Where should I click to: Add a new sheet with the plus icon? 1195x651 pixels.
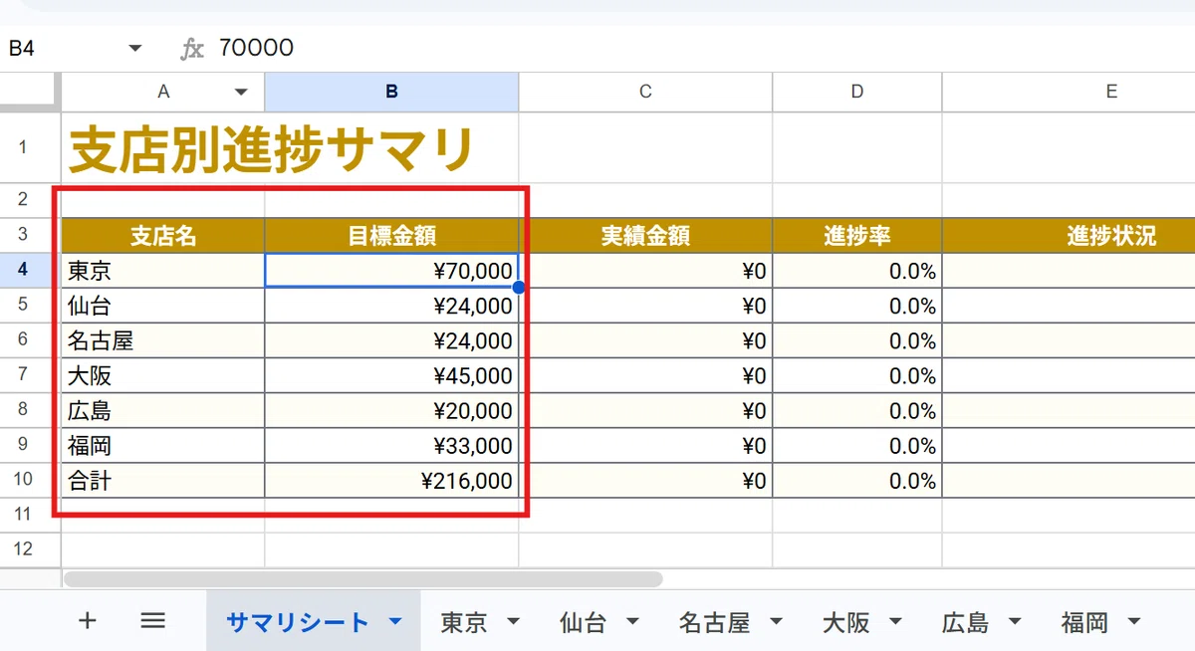(88, 621)
